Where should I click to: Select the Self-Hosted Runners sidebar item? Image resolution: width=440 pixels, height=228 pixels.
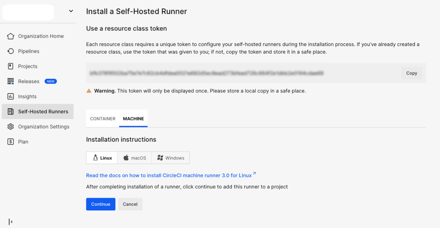point(10,111)
